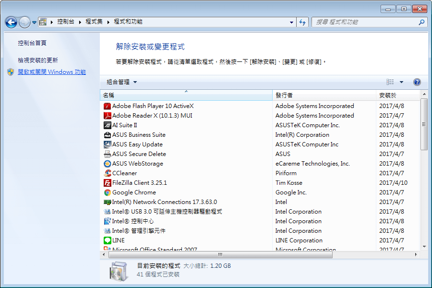Click the installed programs disc icon
Viewport: 432px width, 288px height.
119,271
